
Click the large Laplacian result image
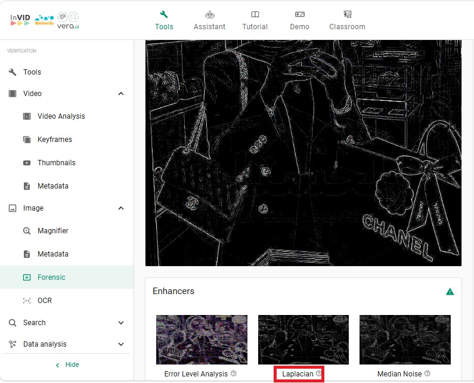(303, 153)
